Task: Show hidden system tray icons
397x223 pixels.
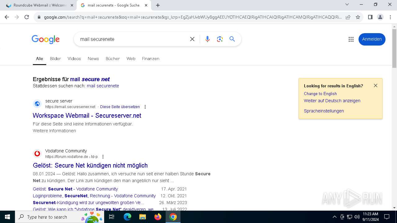Action: 334,217
